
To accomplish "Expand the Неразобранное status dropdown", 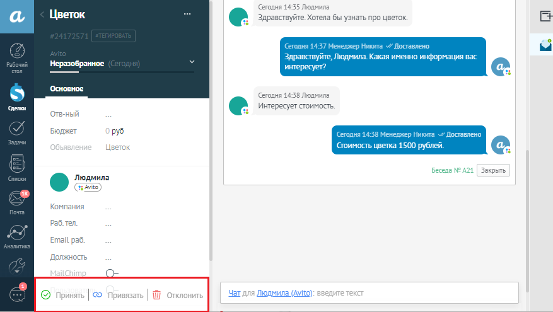I will pyautogui.click(x=192, y=62).
